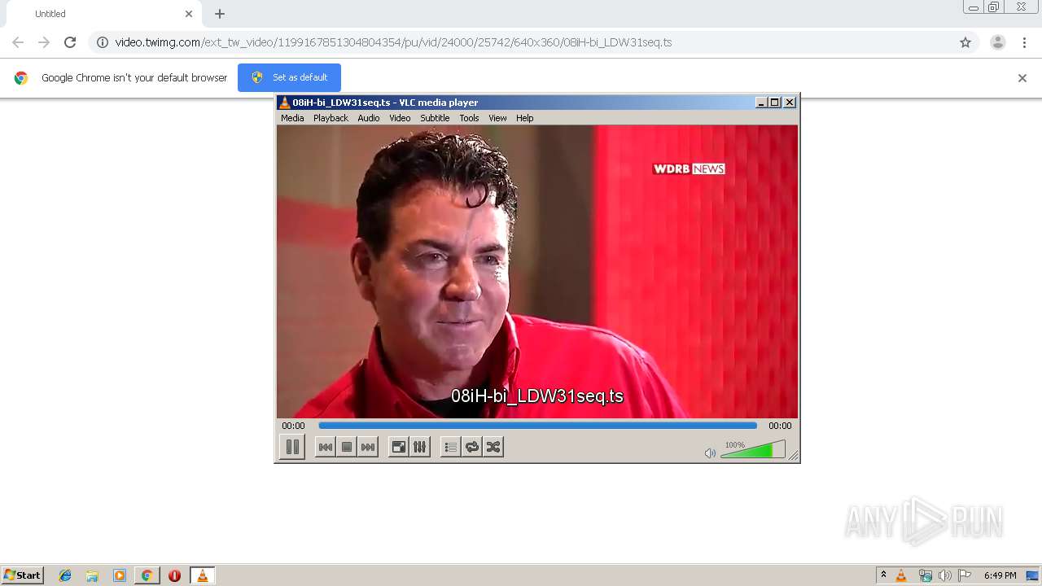
Task: Open the View menu in VLC
Action: click(497, 118)
